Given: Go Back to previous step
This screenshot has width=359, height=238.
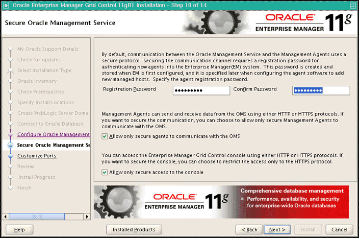Looking at the screenshot, I should [x=249, y=229].
